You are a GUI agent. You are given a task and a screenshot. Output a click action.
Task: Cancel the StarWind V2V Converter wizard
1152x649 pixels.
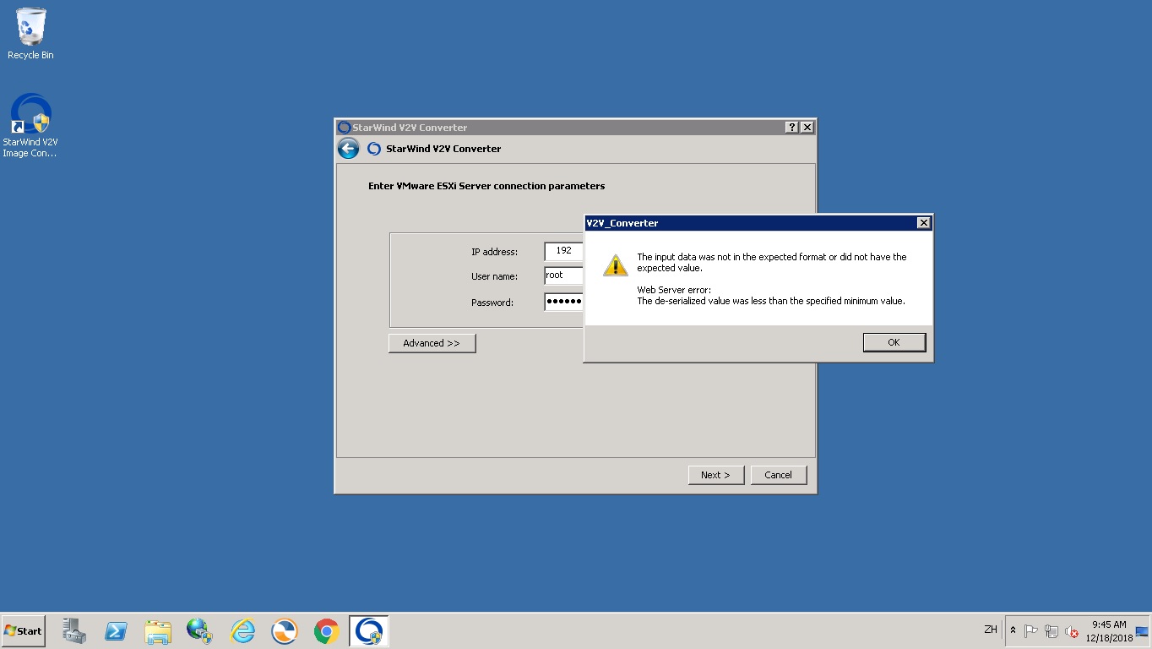(778, 475)
